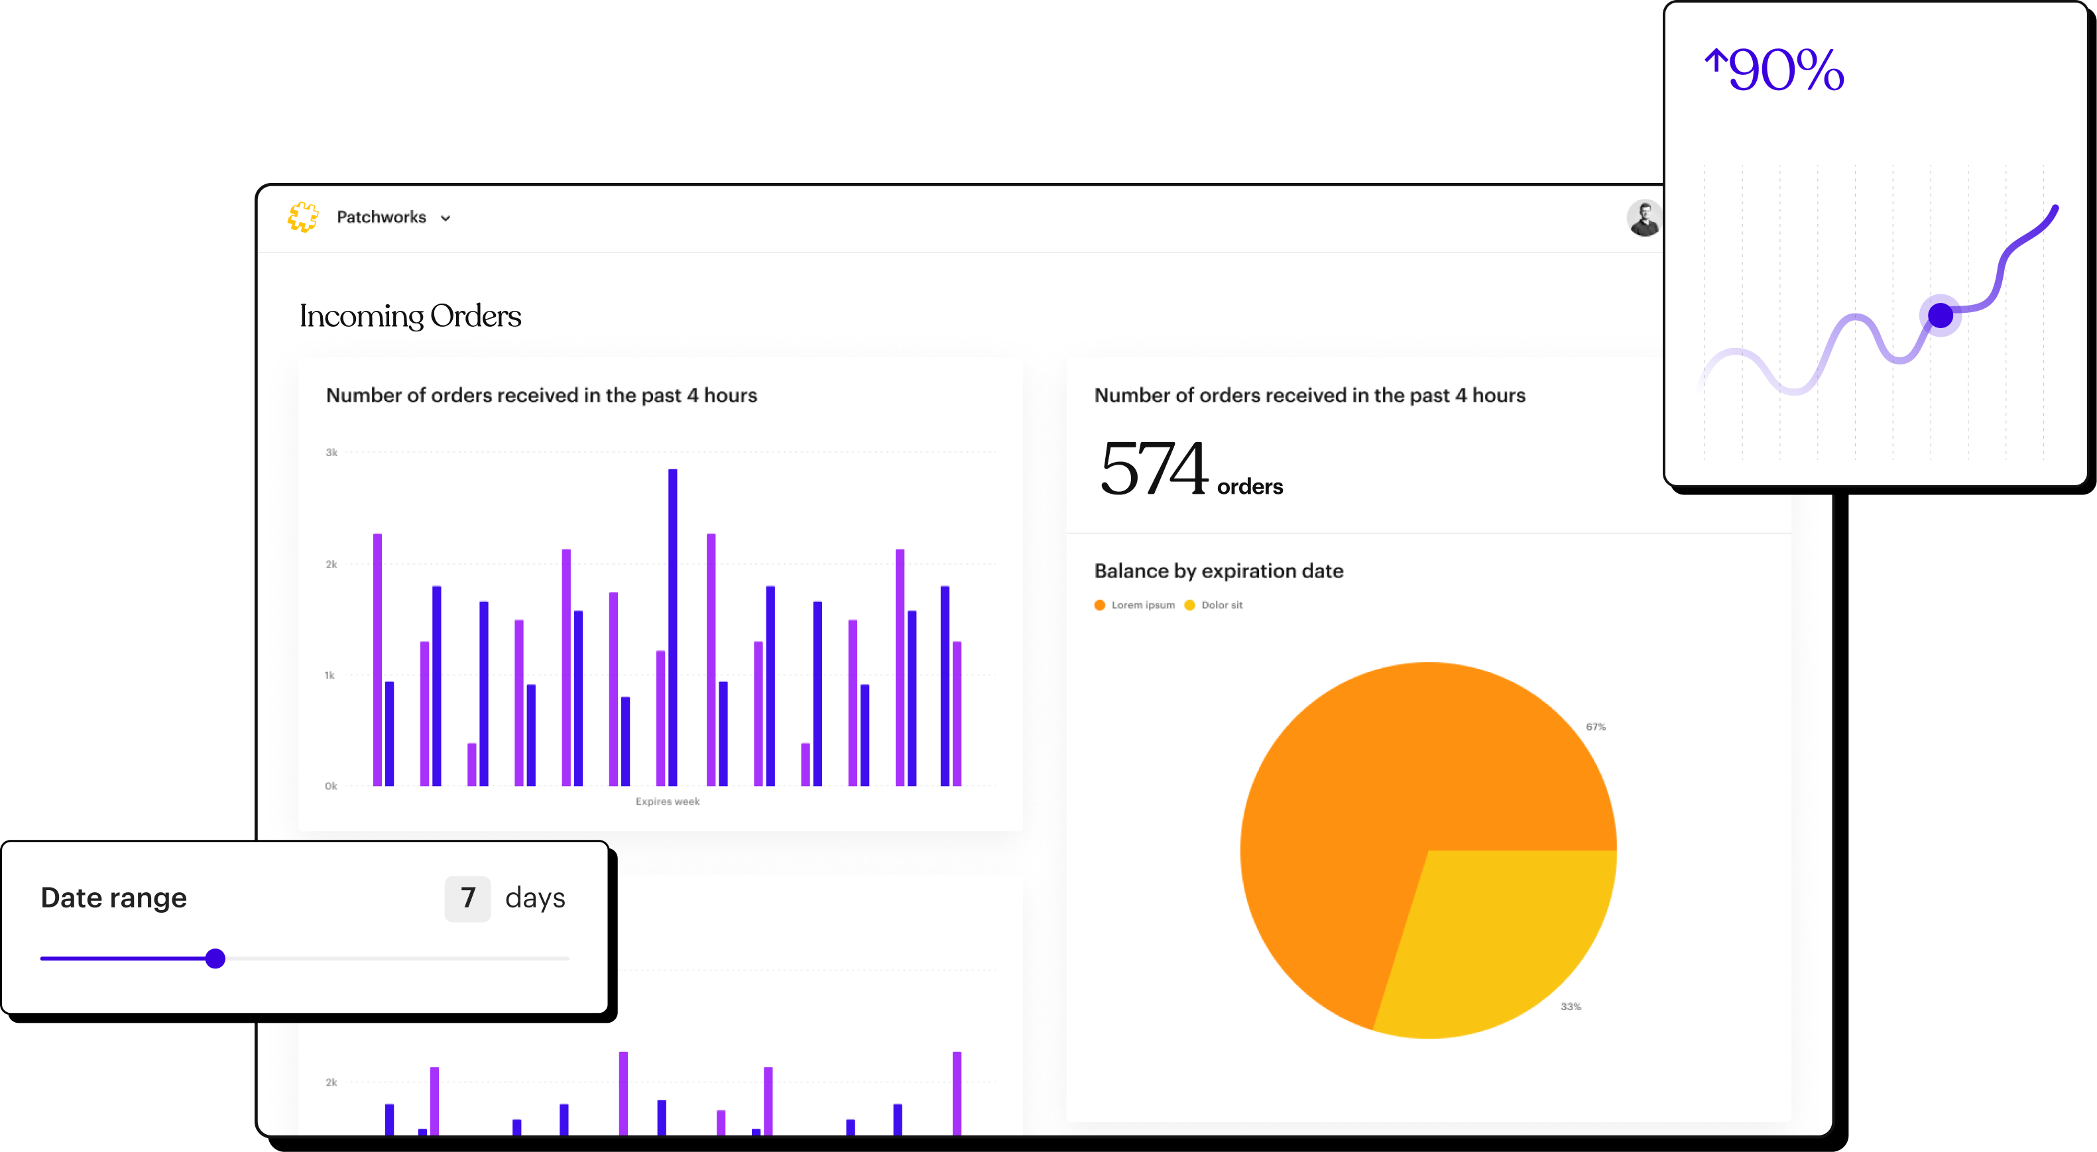
Task: Toggle the Dolor sit series visibility
Action: pos(1221,604)
